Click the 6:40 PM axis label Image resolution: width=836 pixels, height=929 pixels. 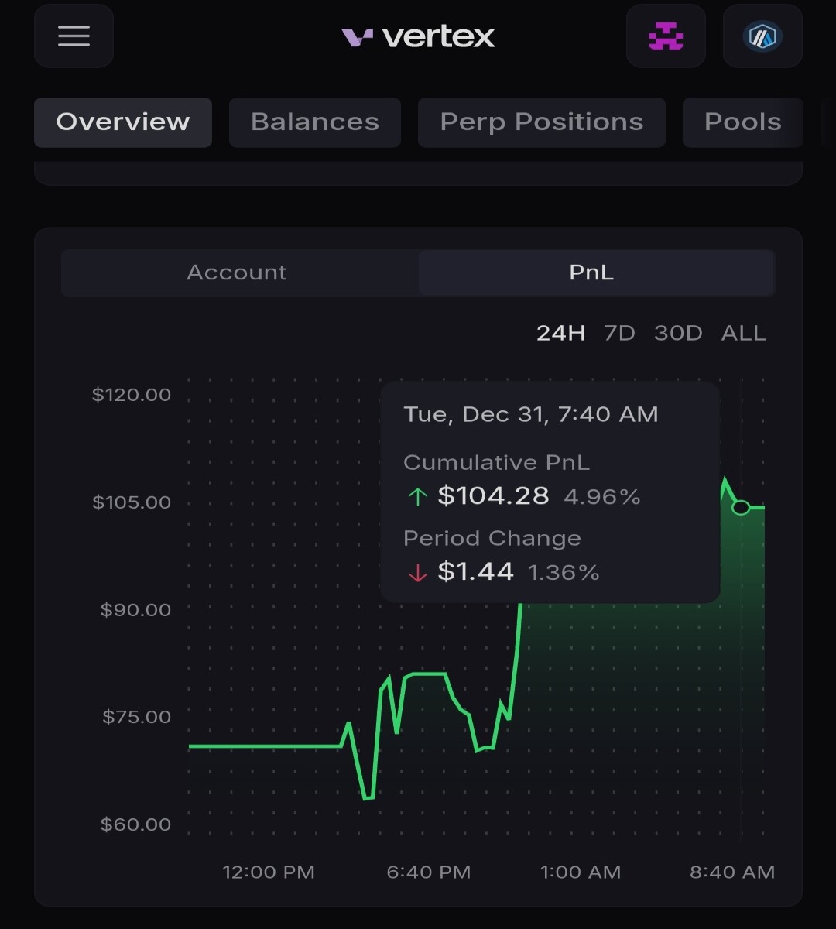pos(429,872)
